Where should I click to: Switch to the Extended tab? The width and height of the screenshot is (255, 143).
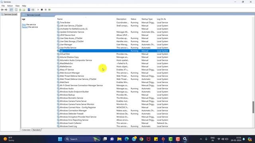[26, 130]
